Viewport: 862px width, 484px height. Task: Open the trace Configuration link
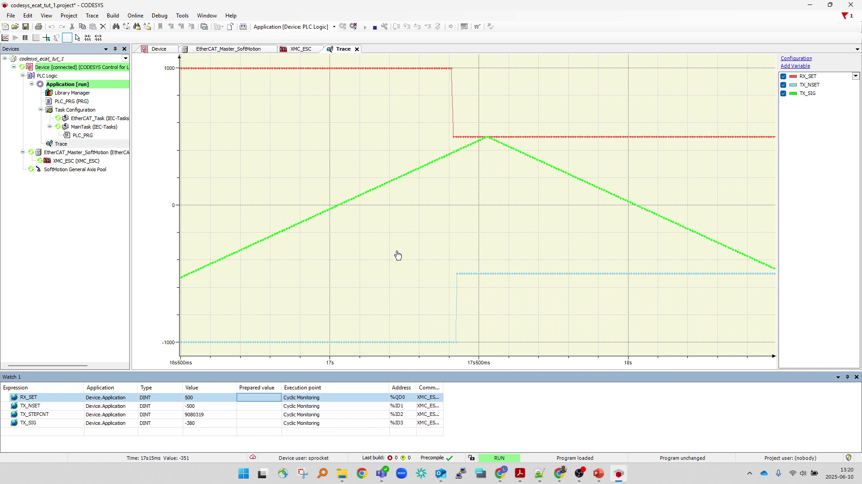tap(796, 58)
